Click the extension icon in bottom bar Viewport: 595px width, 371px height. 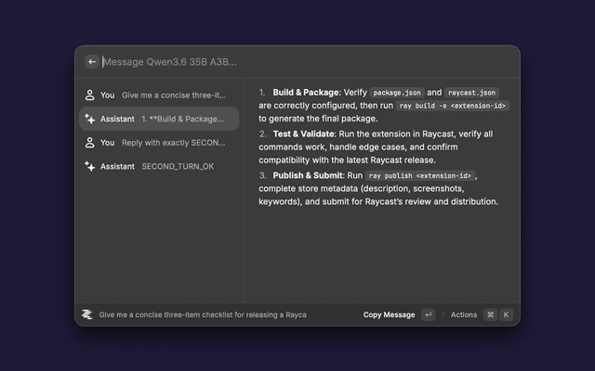pyautogui.click(x=87, y=314)
